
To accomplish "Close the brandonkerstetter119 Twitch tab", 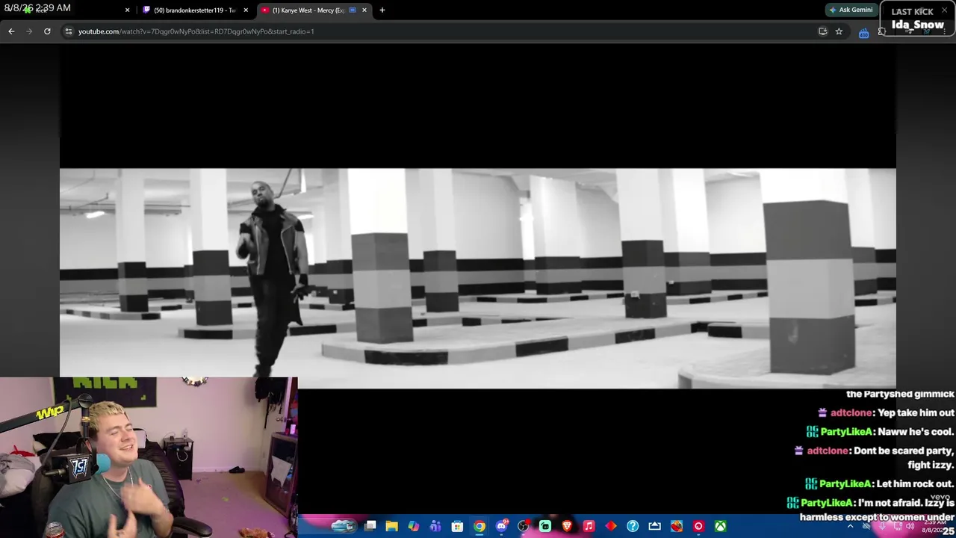I will point(246,10).
